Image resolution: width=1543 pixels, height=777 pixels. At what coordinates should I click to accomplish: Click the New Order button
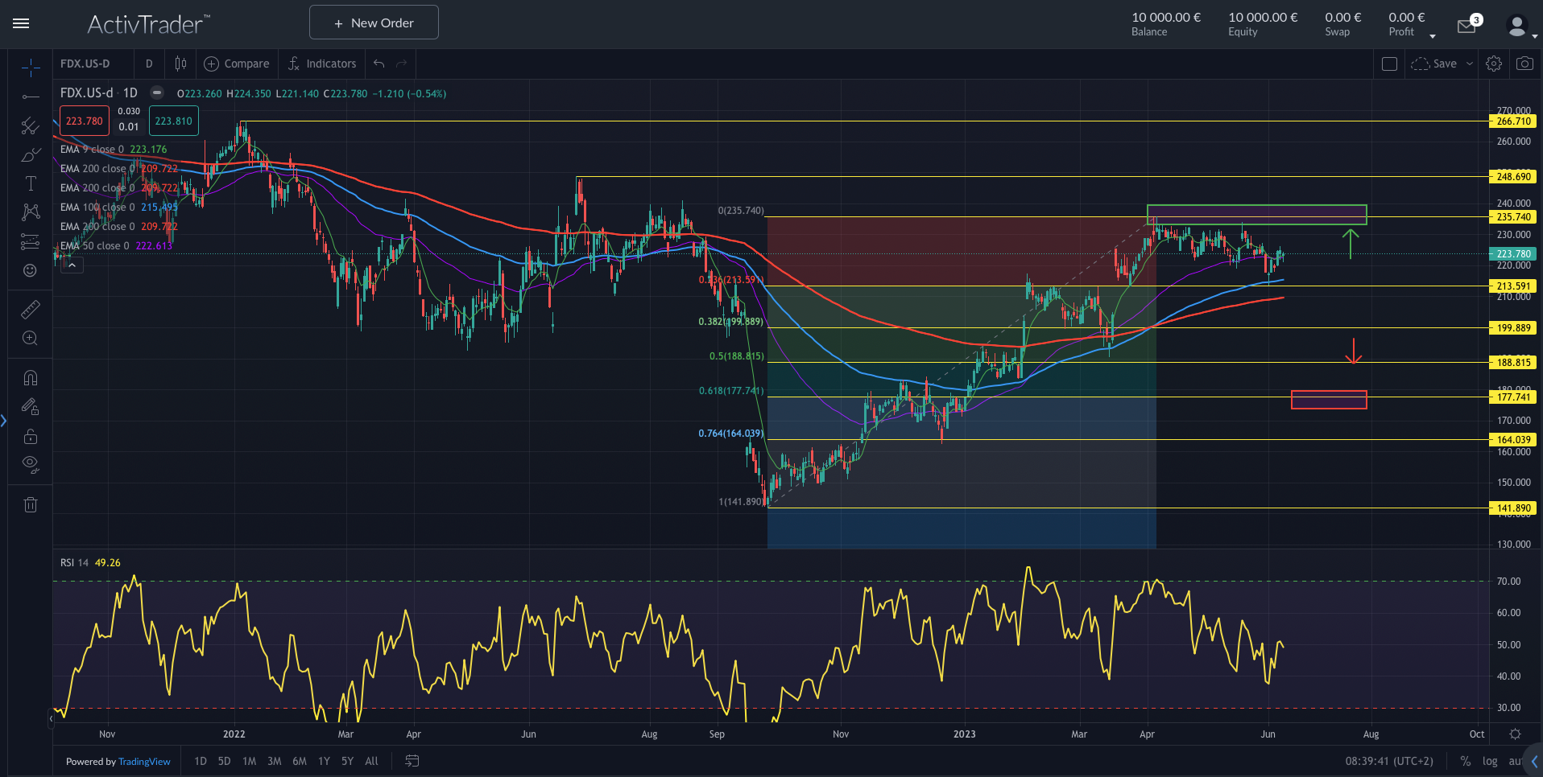[x=374, y=23]
